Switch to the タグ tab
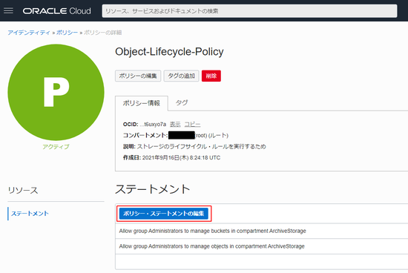408x273 pixels. [182, 103]
